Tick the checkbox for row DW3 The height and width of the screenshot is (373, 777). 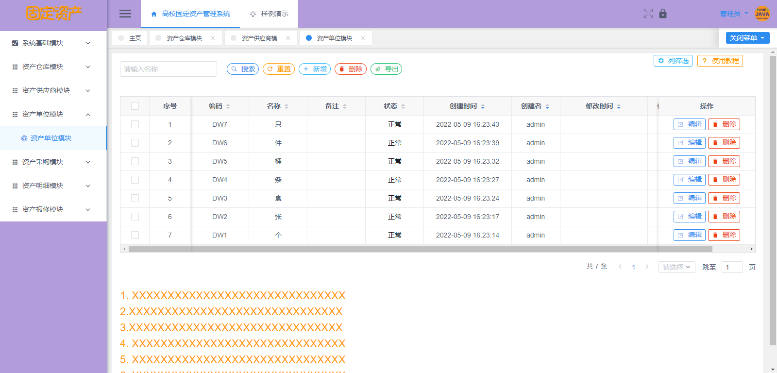[x=135, y=198]
